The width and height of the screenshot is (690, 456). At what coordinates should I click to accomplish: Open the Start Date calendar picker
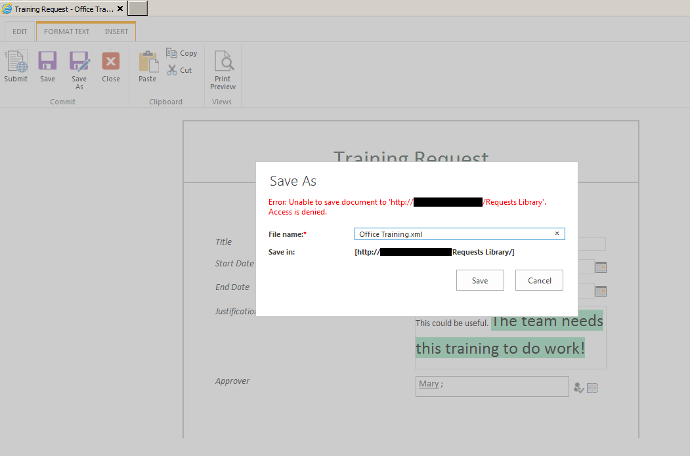pyautogui.click(x=601, y=267)
